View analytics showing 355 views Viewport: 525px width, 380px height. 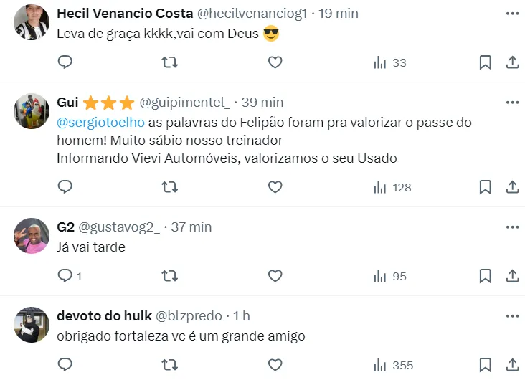(x=393, y=365)
